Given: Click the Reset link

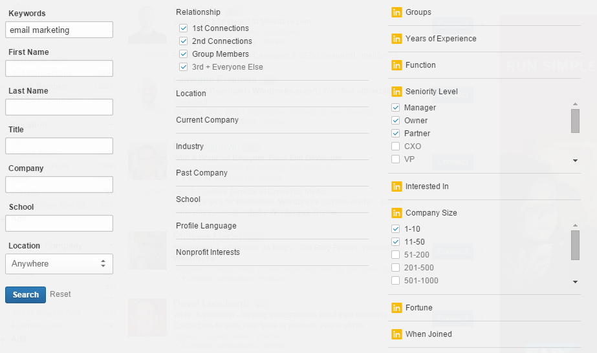Looking at the screenshot, I should coord(60,294).
